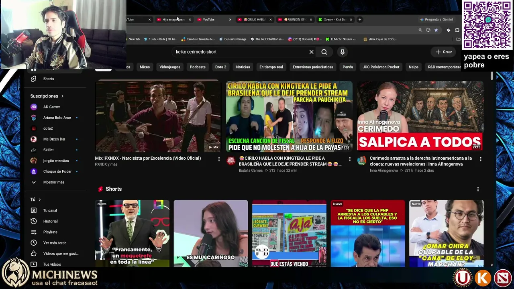Start voice search with the microphone icon
The height and width of the screenshot is (289, 514).
(343, 52)
